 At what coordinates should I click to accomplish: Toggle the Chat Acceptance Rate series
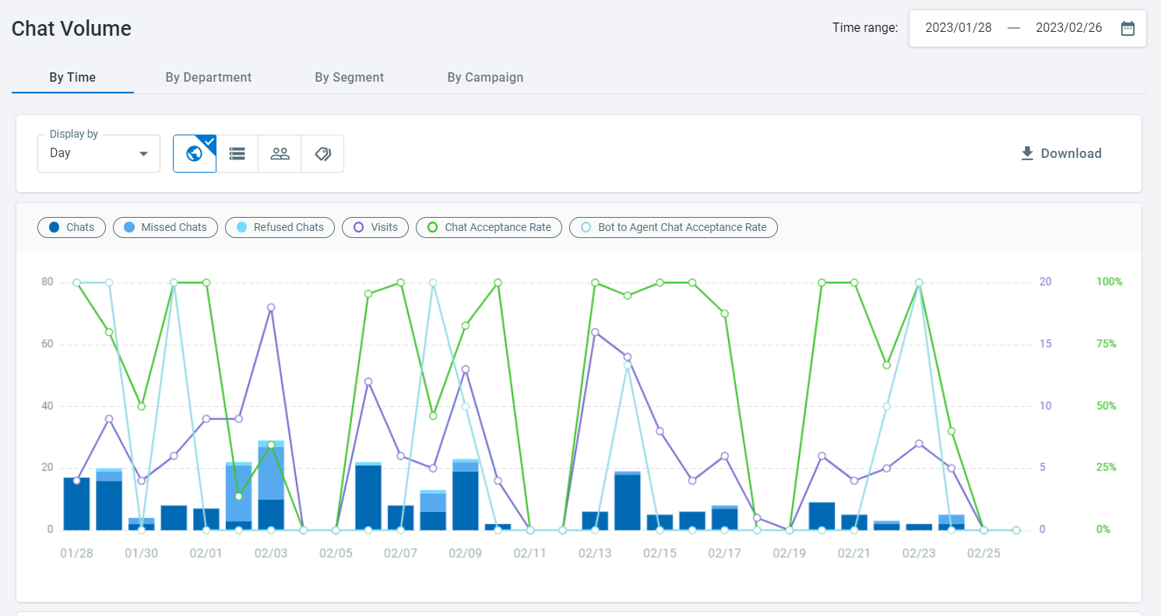click(488, 227)
